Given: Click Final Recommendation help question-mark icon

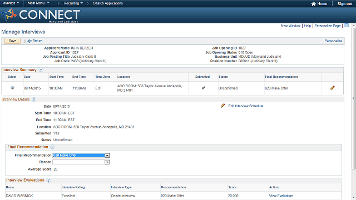Looking at the screenshot, I should tap(52, 147).
